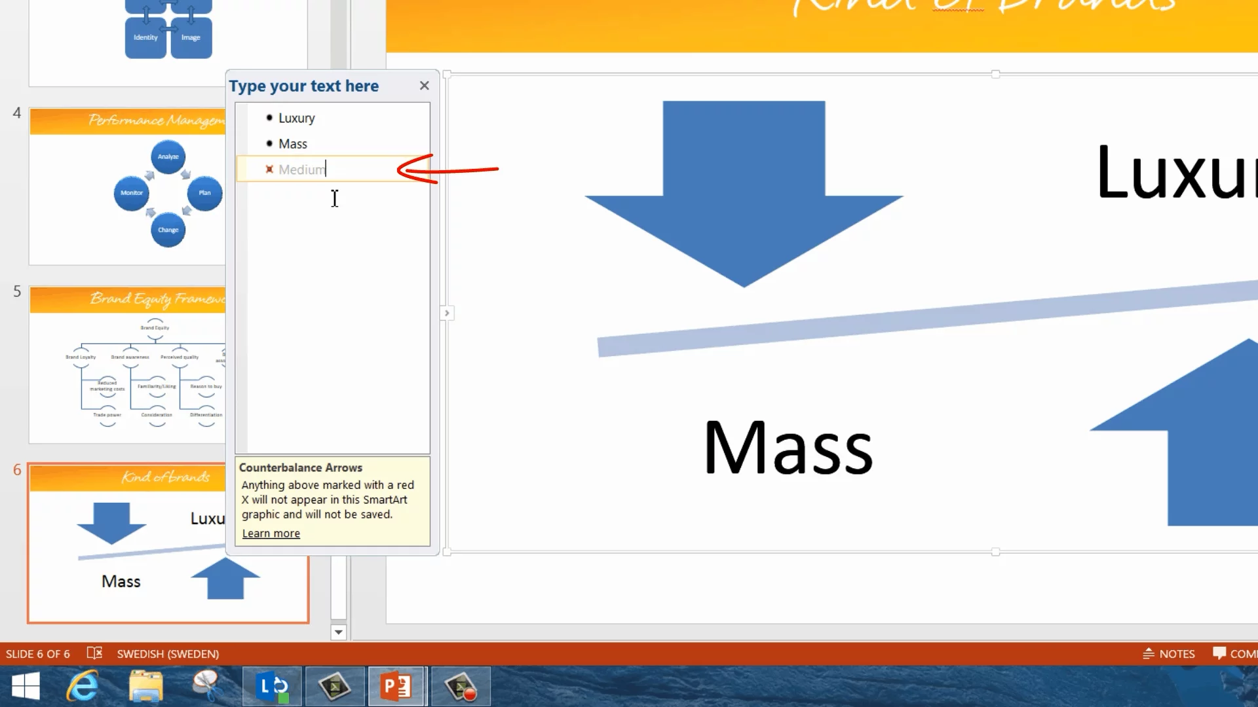Collapse text pane using side arrow tab
The width and height of the screenshot is (1258, 707).
pos(447,313)
